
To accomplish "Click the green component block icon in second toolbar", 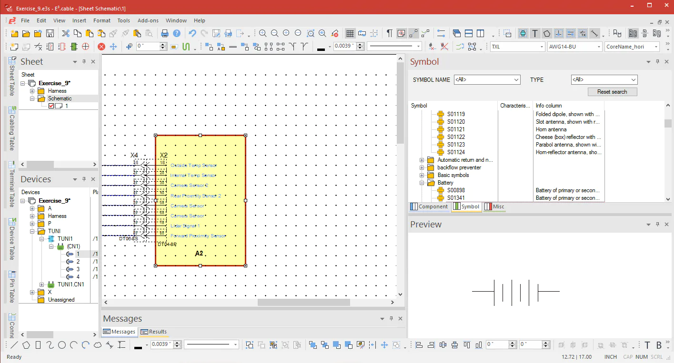I will 74,47.
